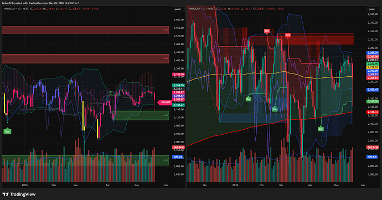
Task: Click the 2,000.00 level on left price axis
Action: [x=179, y=142]
